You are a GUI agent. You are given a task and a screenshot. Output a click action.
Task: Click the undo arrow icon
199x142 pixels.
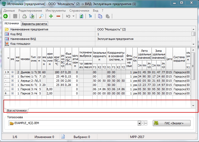tap(68, 16)
